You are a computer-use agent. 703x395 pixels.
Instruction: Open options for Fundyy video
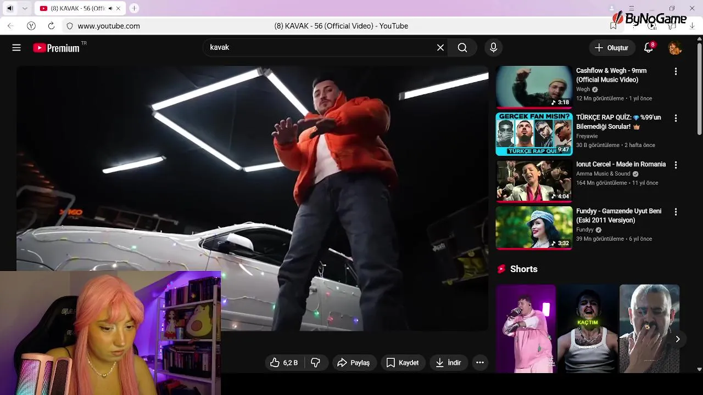coord(676,212)
